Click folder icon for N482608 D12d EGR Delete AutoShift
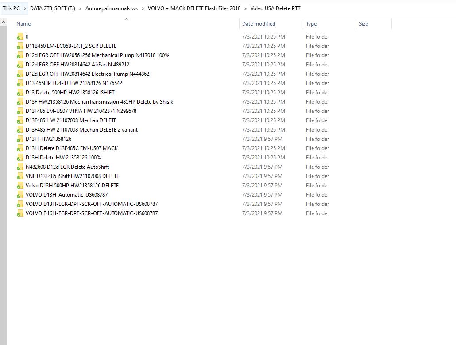 20,167
